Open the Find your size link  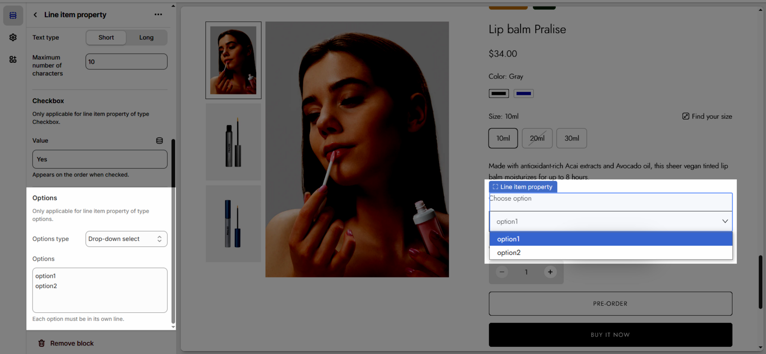click(707, 116)
